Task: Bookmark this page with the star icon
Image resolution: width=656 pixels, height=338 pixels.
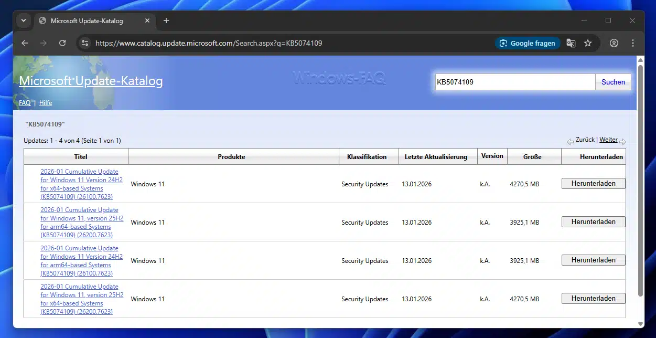Action: [588, 43]
